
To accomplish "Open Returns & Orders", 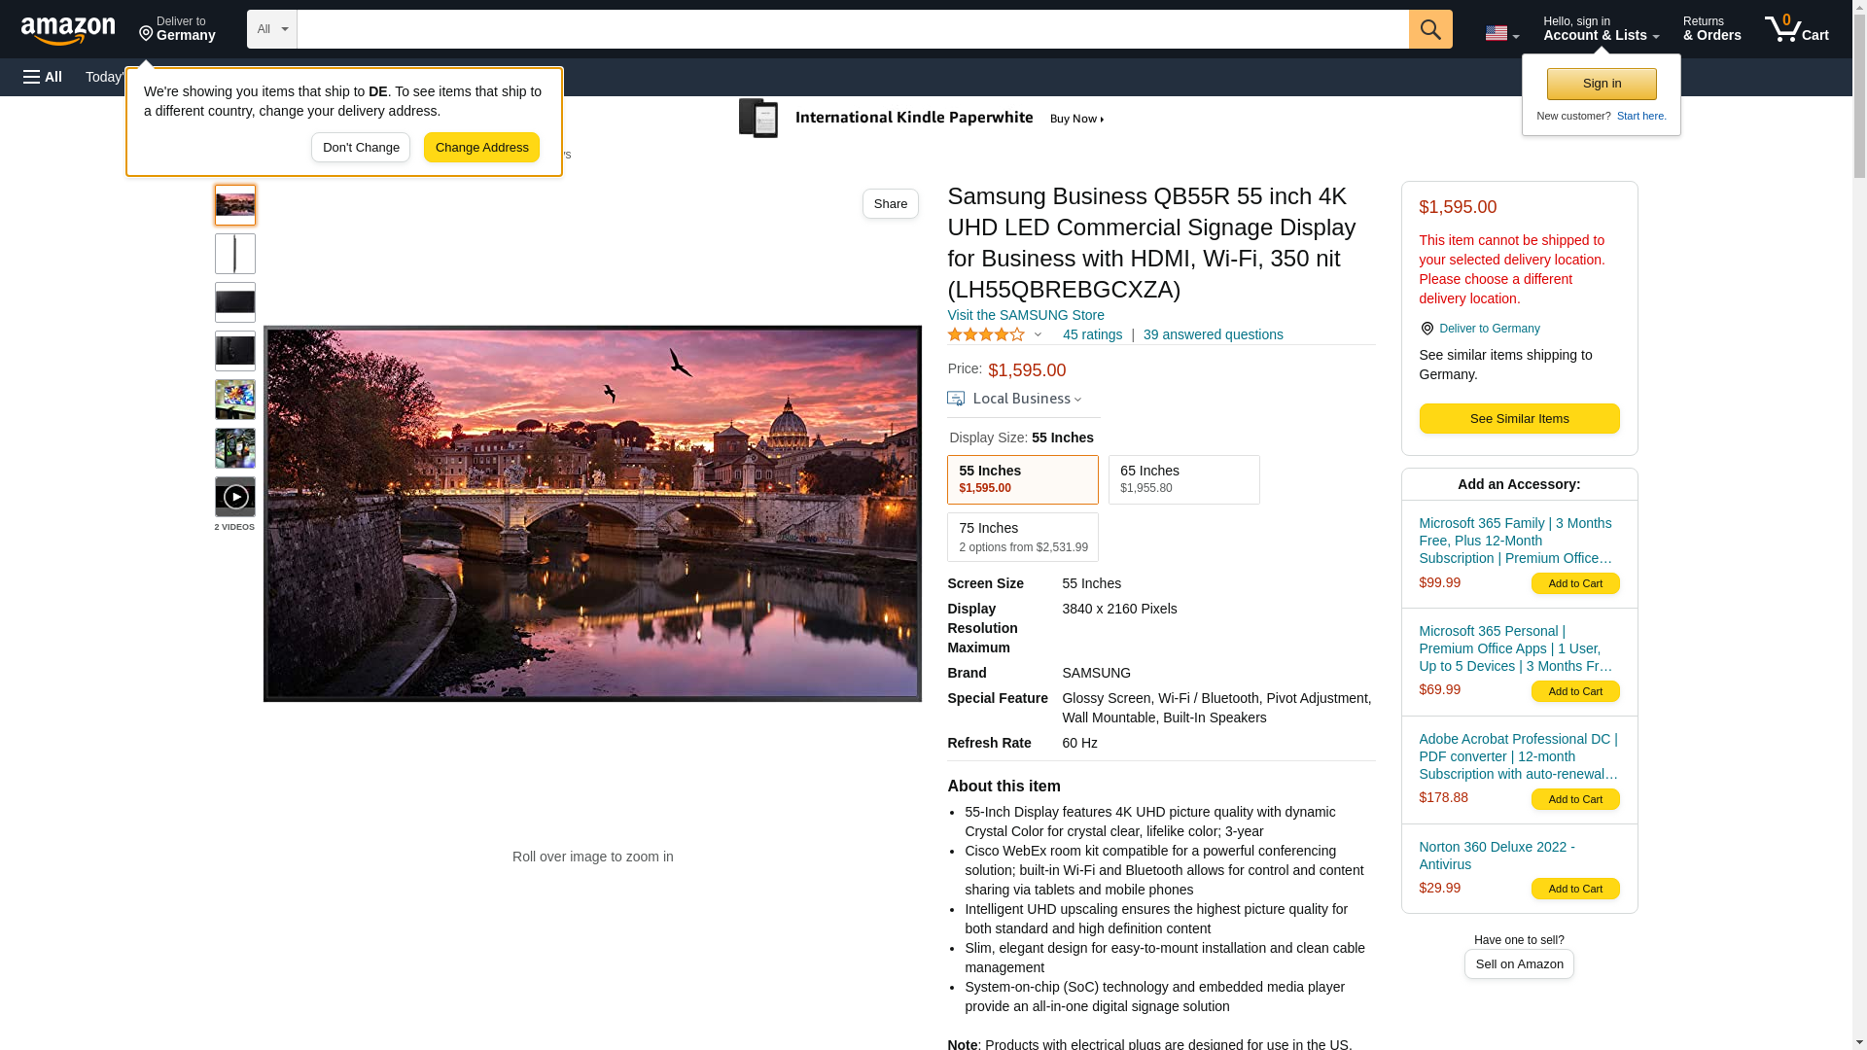I will (x=1711, y=29).
